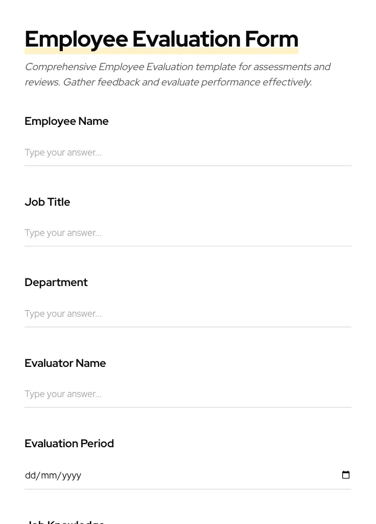
Task: Click the dd/mm/yyyy date input
Action: [153, 475]
